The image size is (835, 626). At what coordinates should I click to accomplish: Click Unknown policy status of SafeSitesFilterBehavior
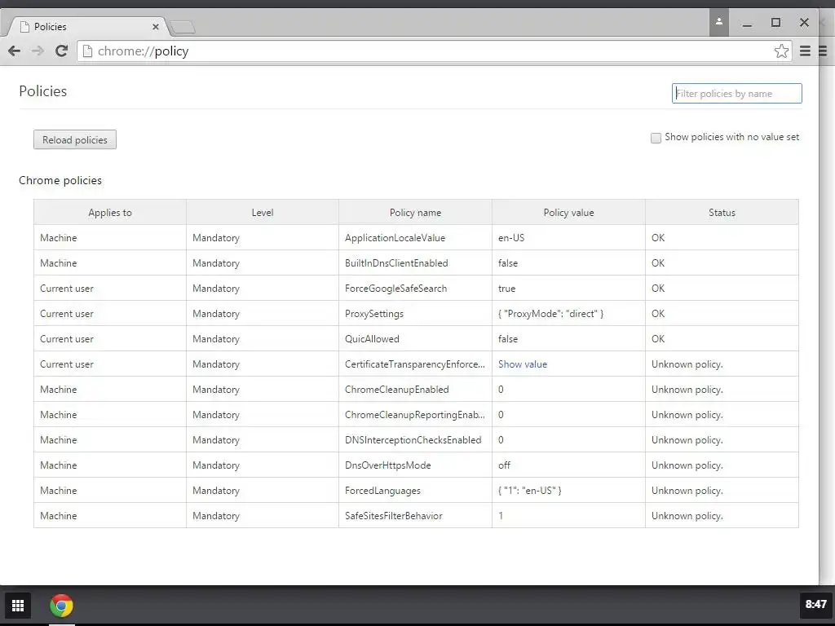tap(687, 516)
